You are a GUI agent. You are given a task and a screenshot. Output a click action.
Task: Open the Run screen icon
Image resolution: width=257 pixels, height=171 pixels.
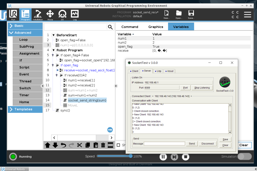pos(13,15)
